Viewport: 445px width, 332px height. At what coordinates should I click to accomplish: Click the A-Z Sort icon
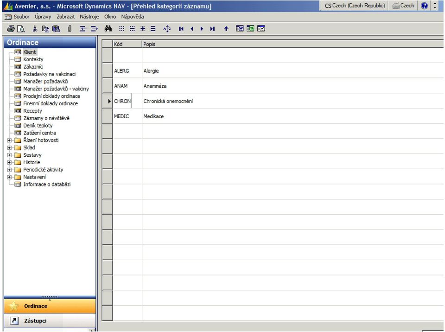point(167,28)
